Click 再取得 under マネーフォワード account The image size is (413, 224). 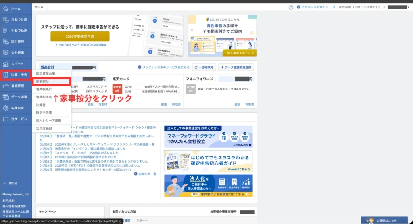click(x=250, y=105)
